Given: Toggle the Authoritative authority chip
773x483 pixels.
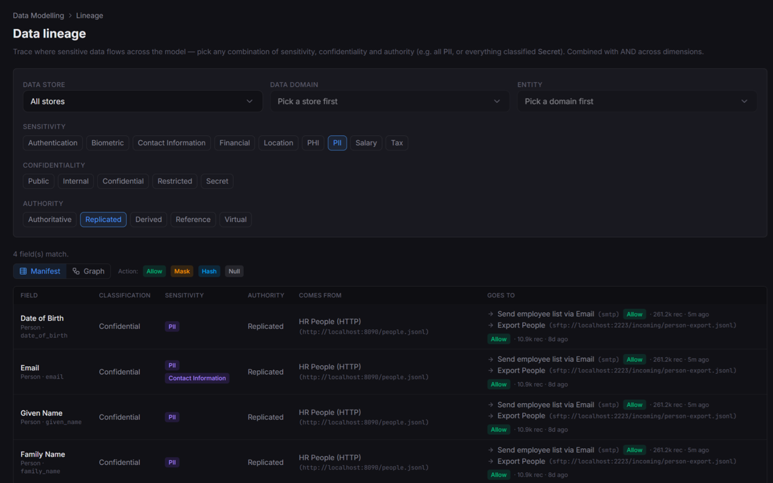Looking at the screenshot, I should tap(50, 219).
